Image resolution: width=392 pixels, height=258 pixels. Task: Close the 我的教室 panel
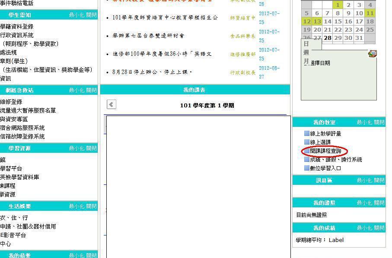tap(379, 122)
